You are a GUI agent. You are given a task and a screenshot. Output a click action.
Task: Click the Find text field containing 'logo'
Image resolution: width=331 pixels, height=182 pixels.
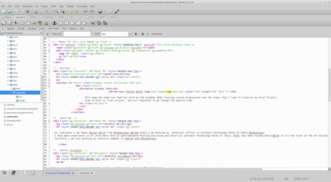click(x=114, y=34)
